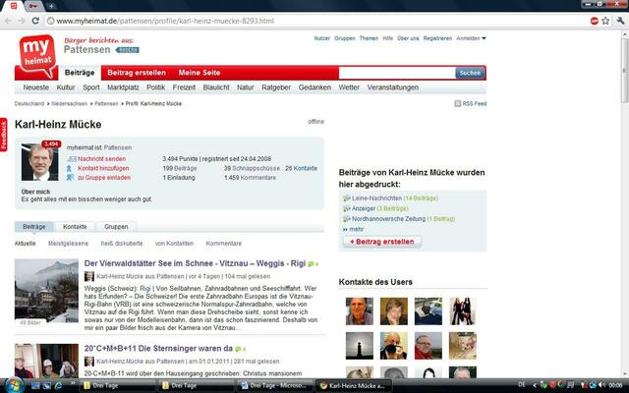The height and width of the screenshot is (393, 629).
Task: Switch to the Gruppen profile tab
Action: [116, 227]
